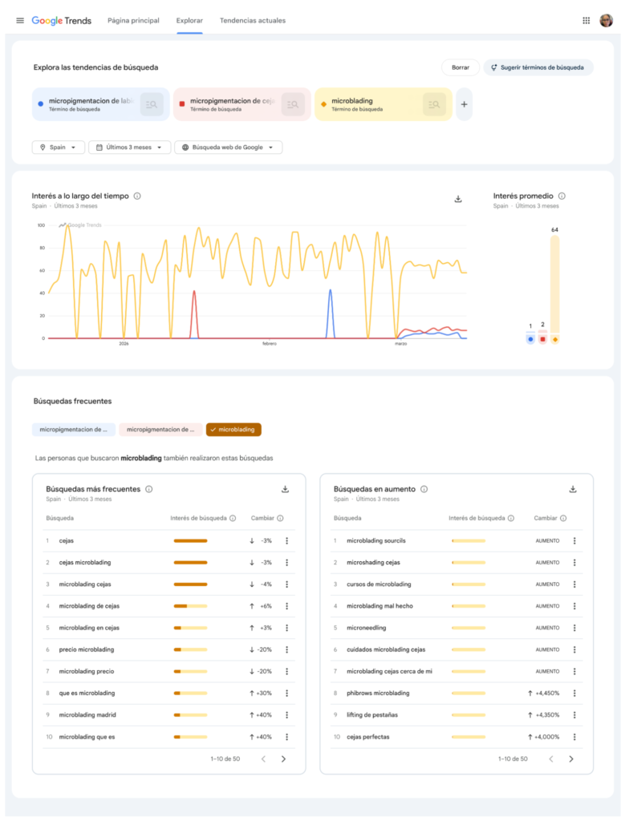The width and height of the screenshot is (629, 821).
Task: Open Tendencias actuales tab
Action: pyautogui.click(x=253, y=20)
